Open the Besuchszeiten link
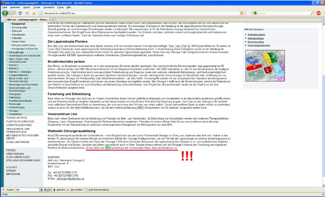The width and height of the screenshot is (325, 197). tap(256, 42)
